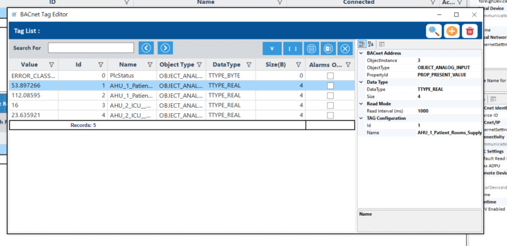Edit ObjectInstance property value 3
This screenshot has height=246, width=507.
click(x=449, y=61)
